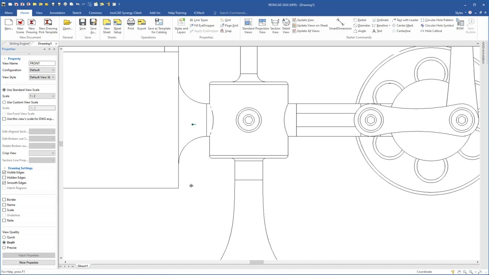Select Use Custom View Scale radio
Viewport: 489px width, 275px height.
pyautogui.click(x=4, y=102)
